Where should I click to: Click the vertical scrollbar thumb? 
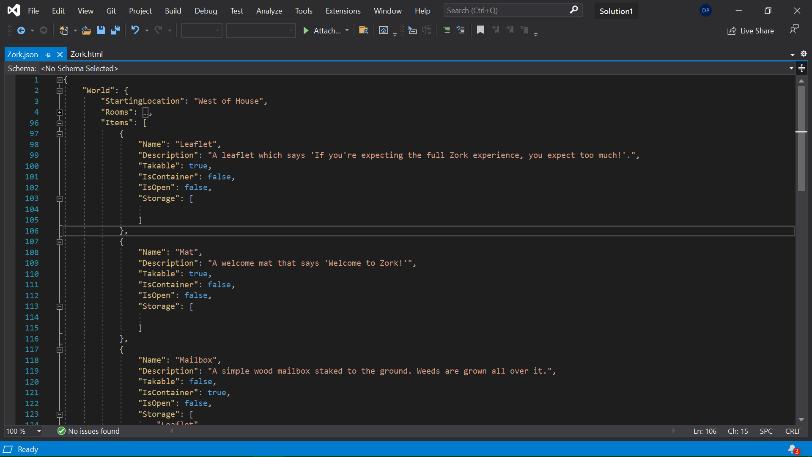(x=801, y=139)
